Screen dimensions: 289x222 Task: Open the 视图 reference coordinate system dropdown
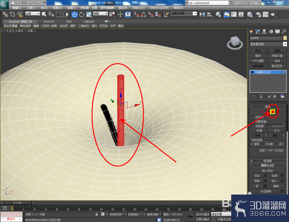[x=100, y=14]
